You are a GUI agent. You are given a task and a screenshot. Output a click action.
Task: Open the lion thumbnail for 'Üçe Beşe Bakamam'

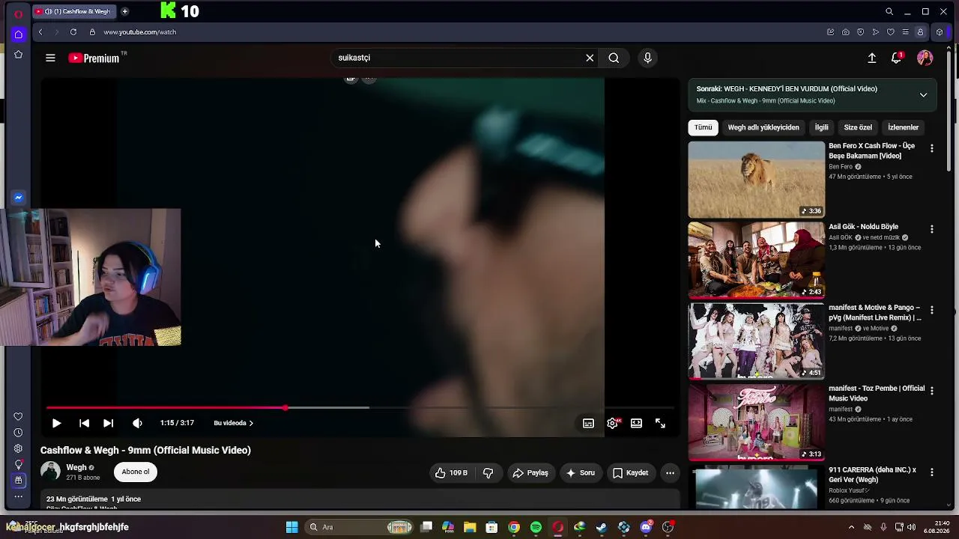(756, 180)
